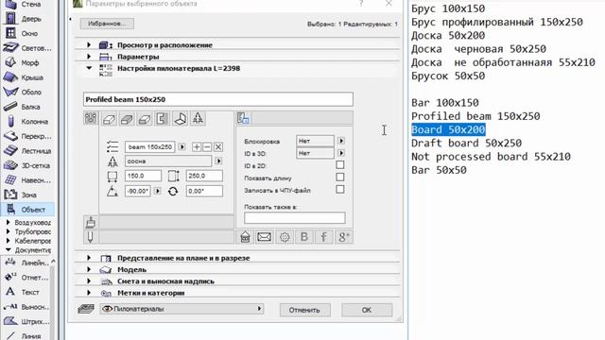Click the rotation field showing 0,00°
Screen dimensions: 605x340
pos(204,191)
